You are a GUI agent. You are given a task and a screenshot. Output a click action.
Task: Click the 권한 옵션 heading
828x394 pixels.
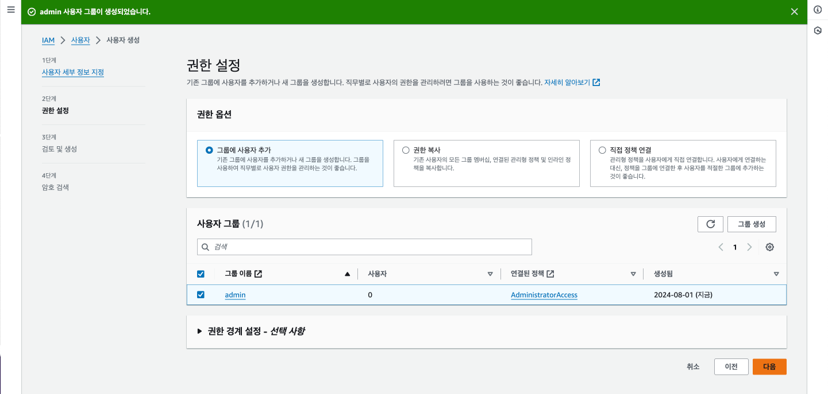214,114
